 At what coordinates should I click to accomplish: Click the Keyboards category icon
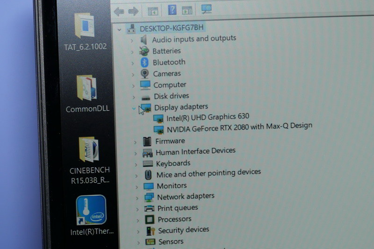point(148,164)
